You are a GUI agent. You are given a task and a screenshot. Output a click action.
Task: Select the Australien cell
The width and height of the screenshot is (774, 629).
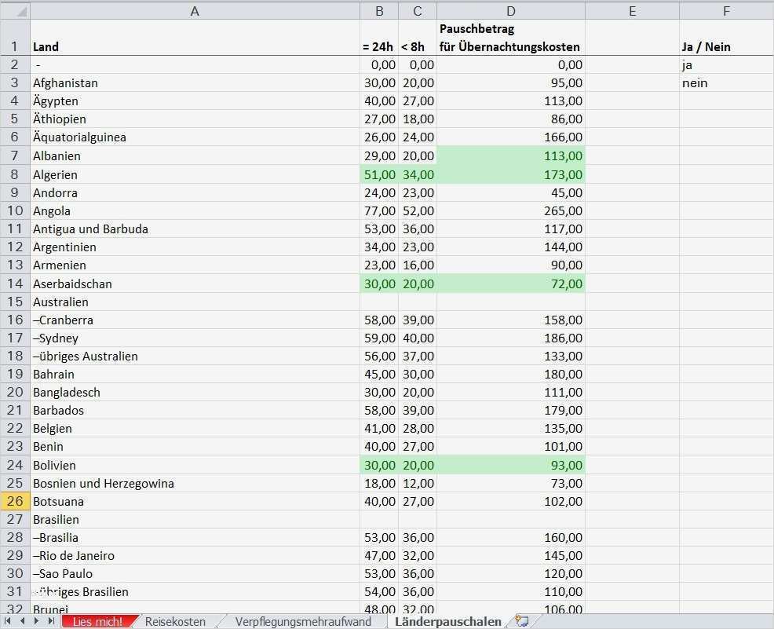tap(195, 302)
